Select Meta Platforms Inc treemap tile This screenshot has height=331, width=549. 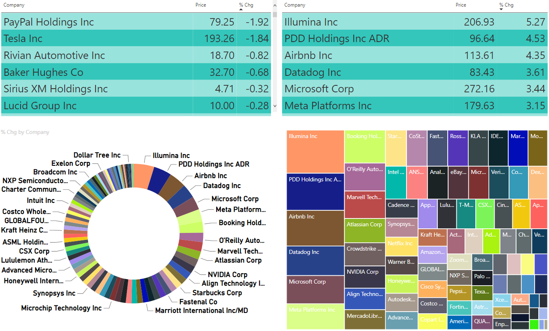[x=315, y=317]
